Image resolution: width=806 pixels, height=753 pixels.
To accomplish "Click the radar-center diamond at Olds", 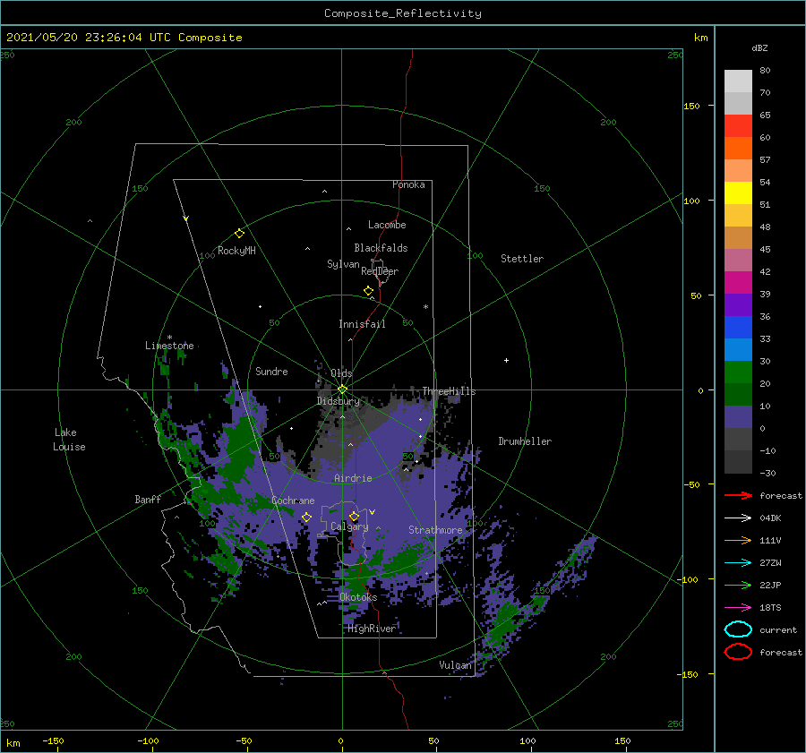I will (x=342, y=389).
